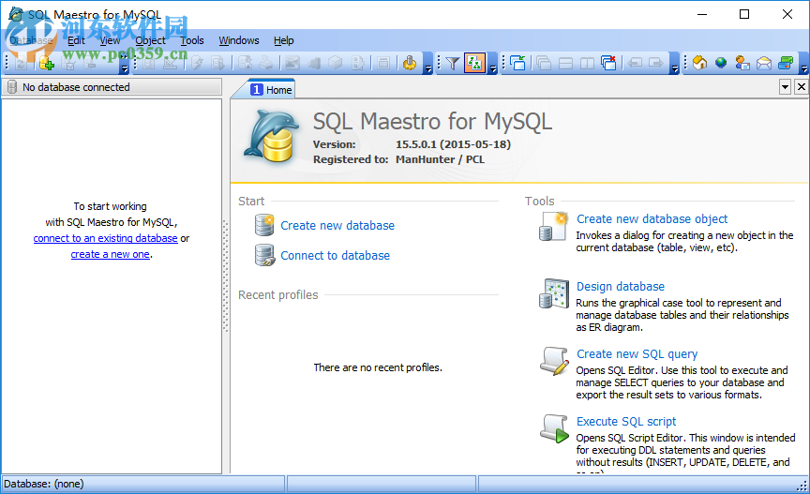The width and height of the screenshot is (810, 494).
Task: Click 'There are no recent profiles.' text
Action: pyautogui.click(x=378, y=367)
